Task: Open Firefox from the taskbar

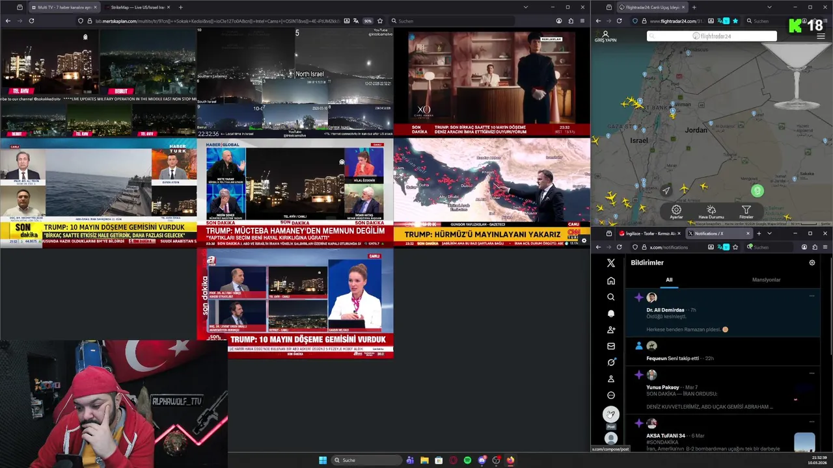Action: point(510,460)
